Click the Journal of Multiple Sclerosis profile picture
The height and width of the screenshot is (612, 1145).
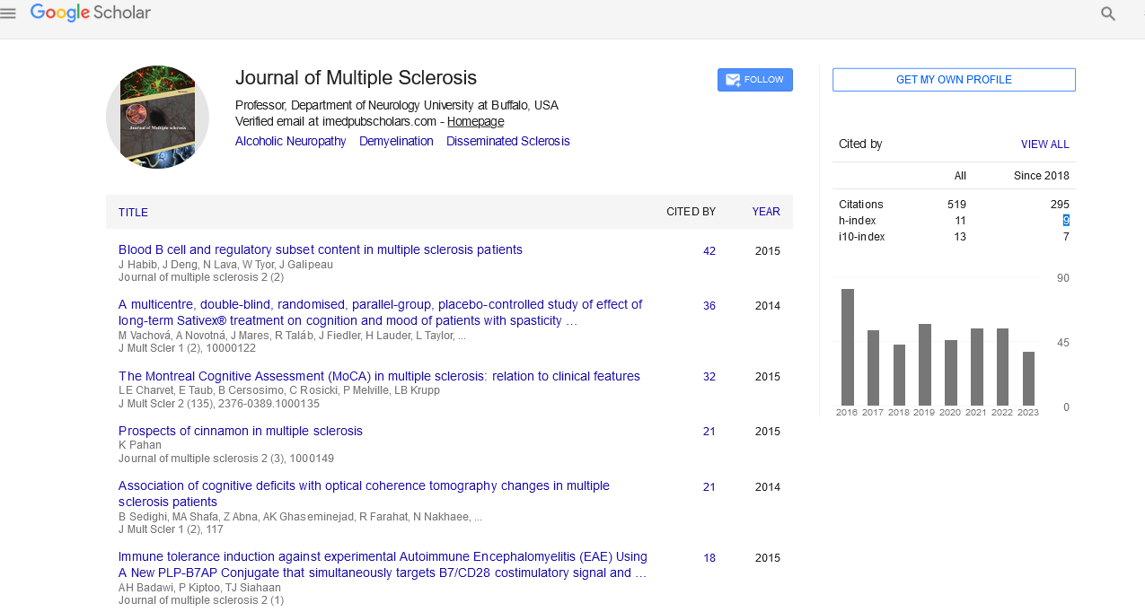(x=157, y=117)
